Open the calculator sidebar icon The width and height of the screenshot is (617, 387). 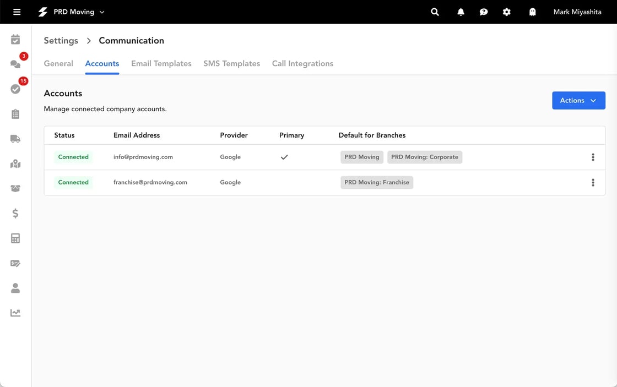point(15,238)
